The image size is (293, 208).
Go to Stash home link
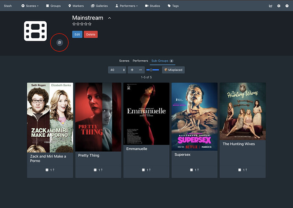click(x=8, y=6)
